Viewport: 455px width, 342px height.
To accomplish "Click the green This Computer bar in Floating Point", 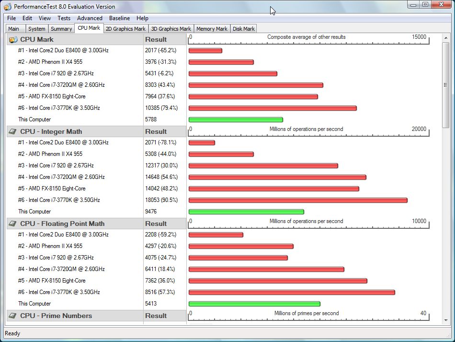I will 254,304.
